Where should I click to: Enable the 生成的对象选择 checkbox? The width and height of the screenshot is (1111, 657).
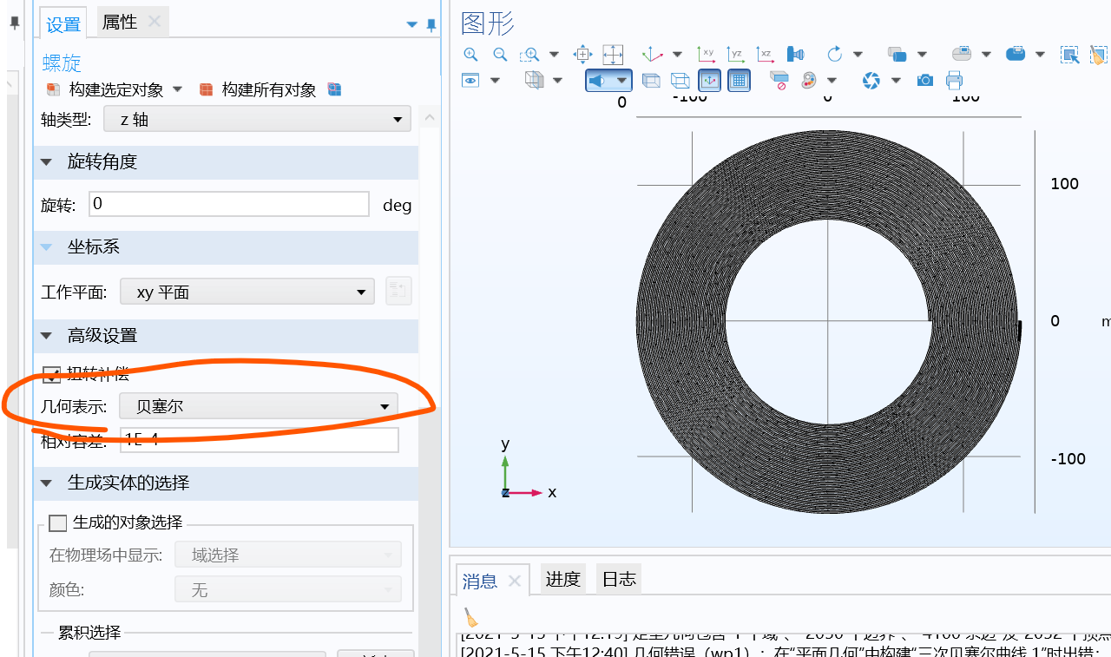pyautogui.click(x=57, y=522)
